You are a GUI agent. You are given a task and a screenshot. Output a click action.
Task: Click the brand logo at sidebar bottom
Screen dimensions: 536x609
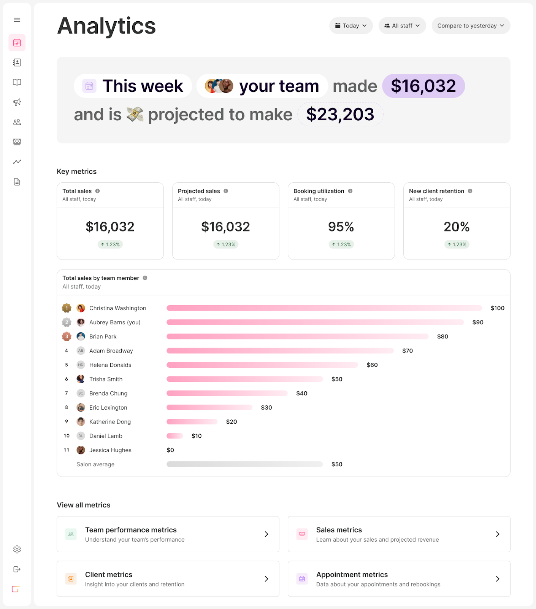(16, 589)
